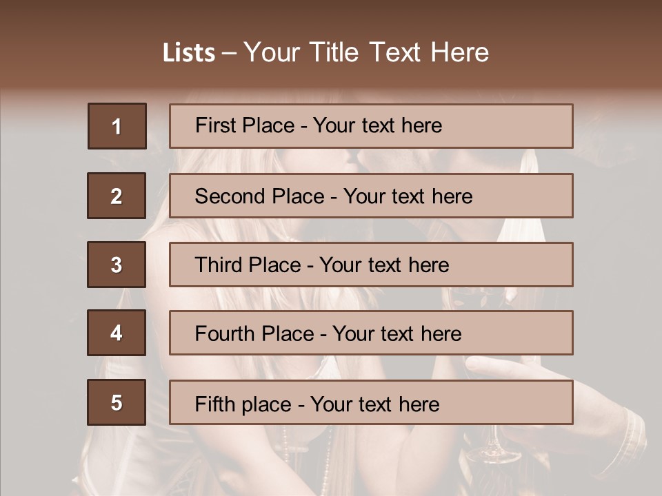Image resolution: width=662 pixels, height=496 pixels.
Task: Select the Third Place text bar
Action: (x=371, y=265)
